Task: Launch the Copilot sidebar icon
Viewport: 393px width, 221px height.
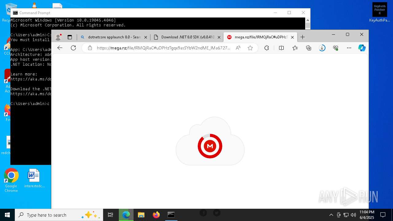Action: pyautogui.click(x=362, y=48)
